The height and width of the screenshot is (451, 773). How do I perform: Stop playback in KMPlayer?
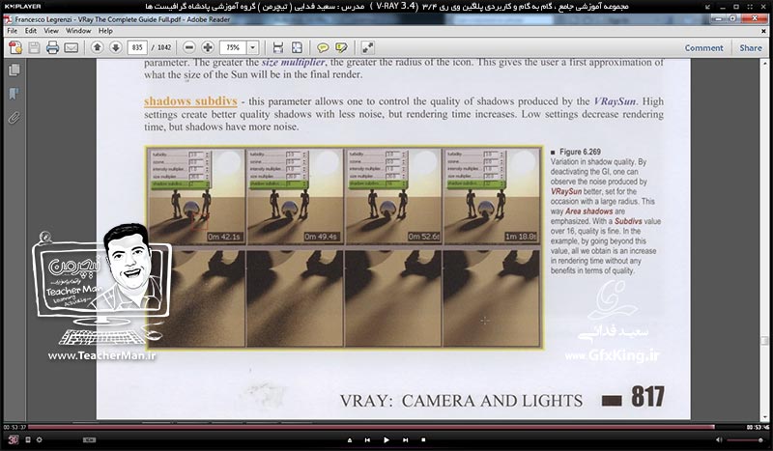pos(423,439)
